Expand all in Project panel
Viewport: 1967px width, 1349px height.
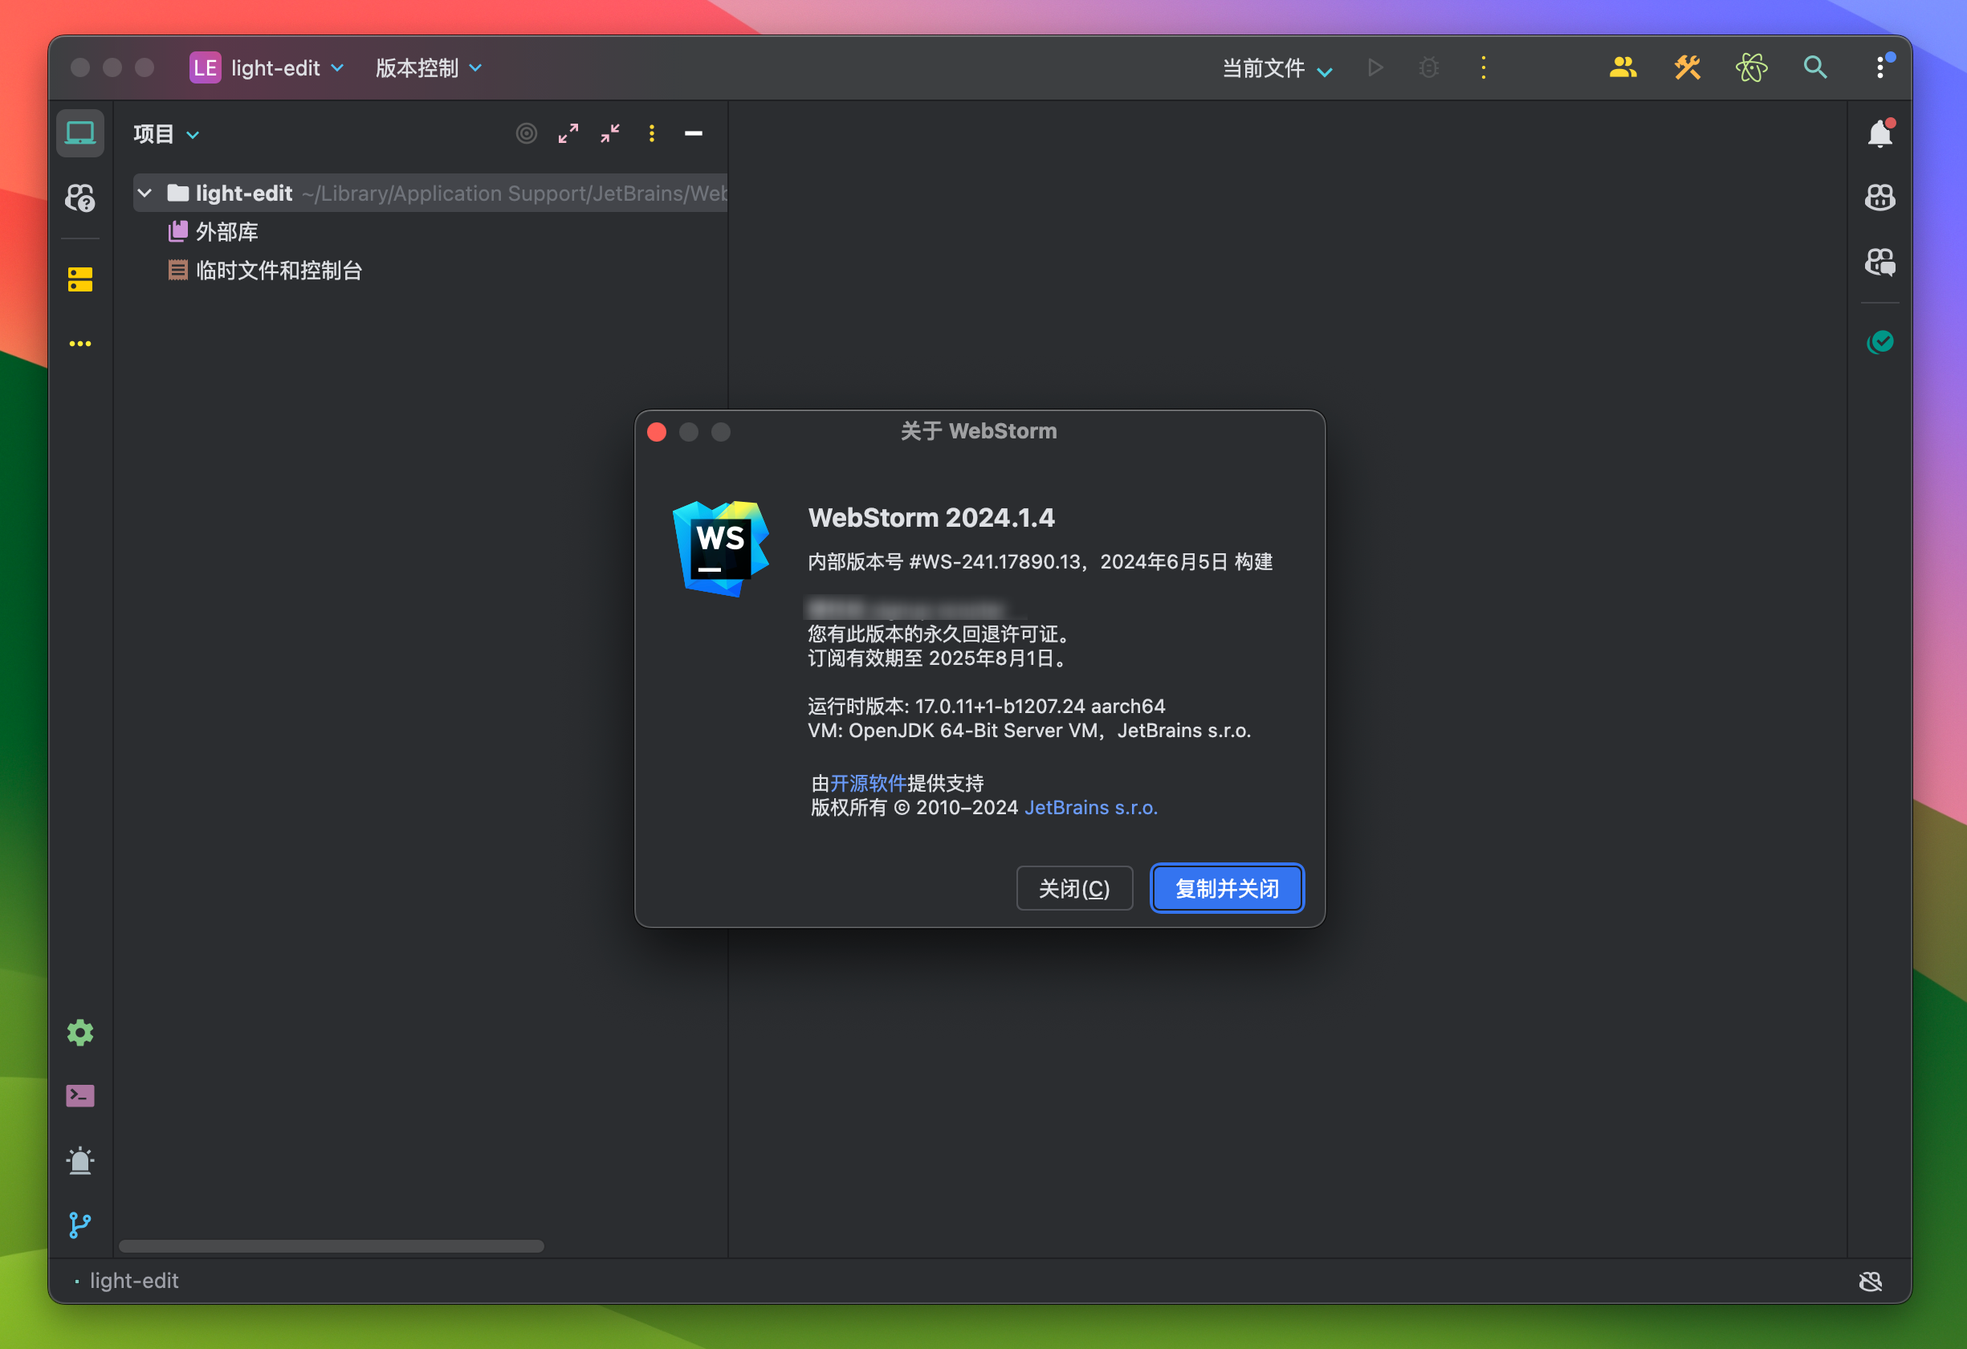coord(568,134)
